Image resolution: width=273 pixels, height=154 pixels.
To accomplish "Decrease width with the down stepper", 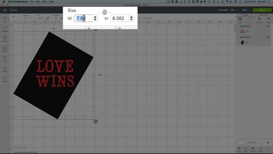I will coord(95,20).
